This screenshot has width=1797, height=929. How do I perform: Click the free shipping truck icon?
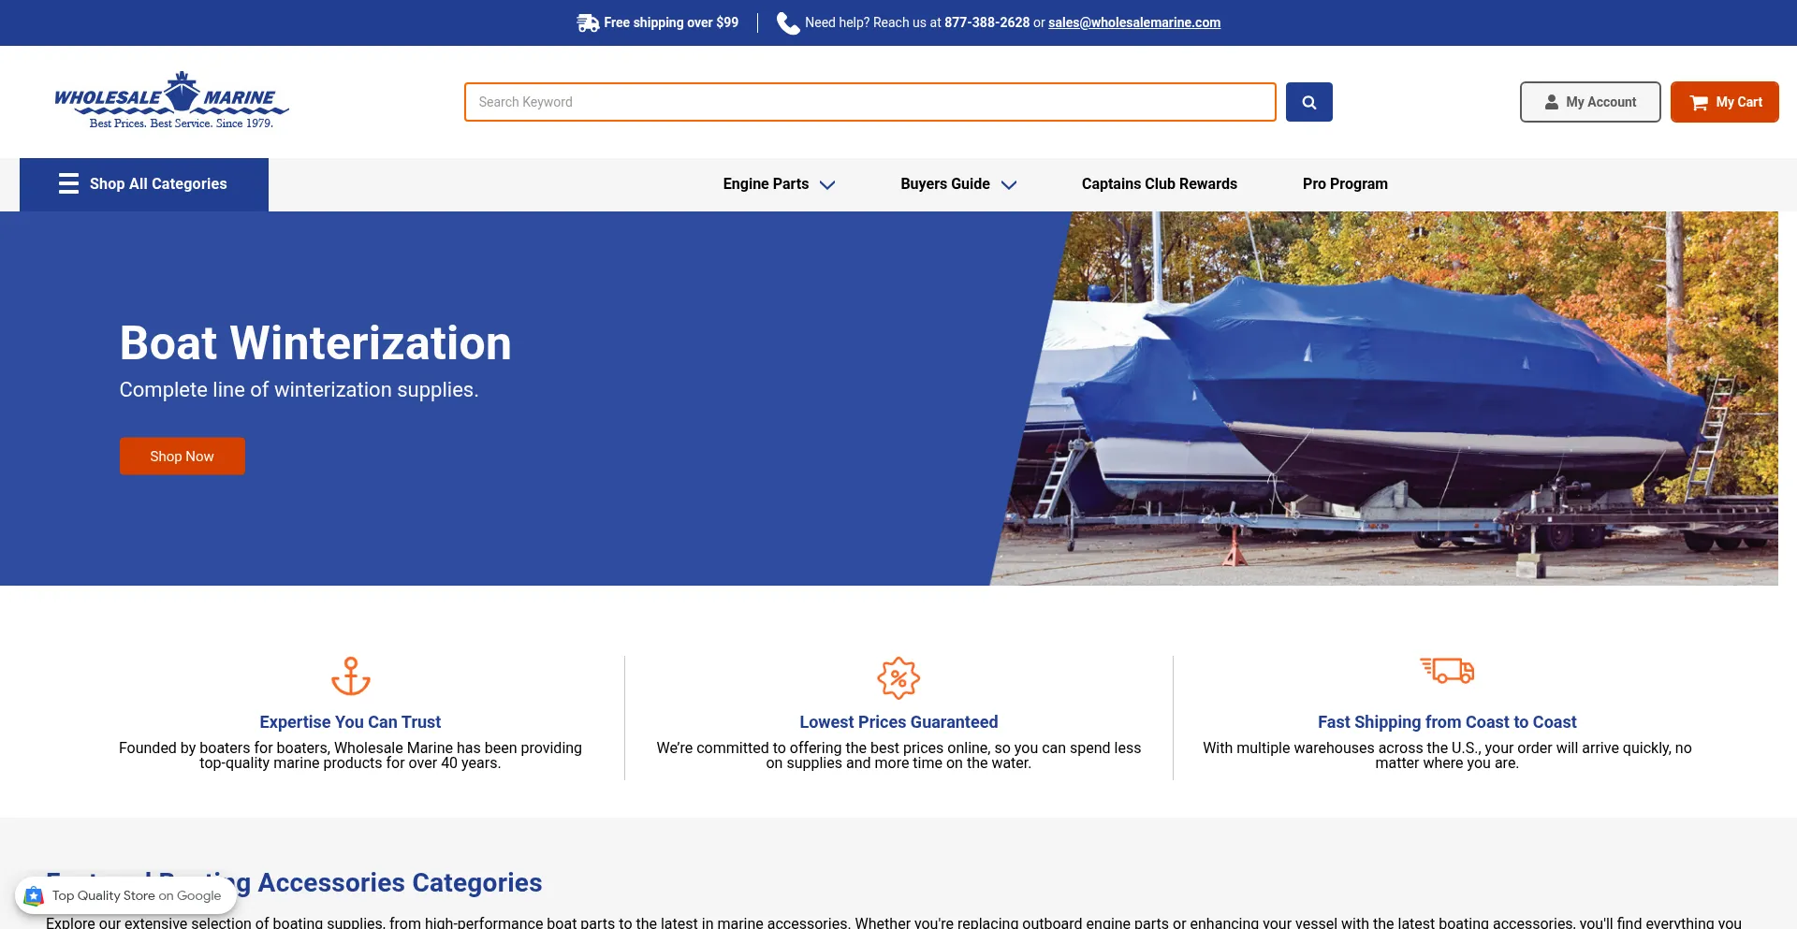pyautogui.click(x=588, y=23)
